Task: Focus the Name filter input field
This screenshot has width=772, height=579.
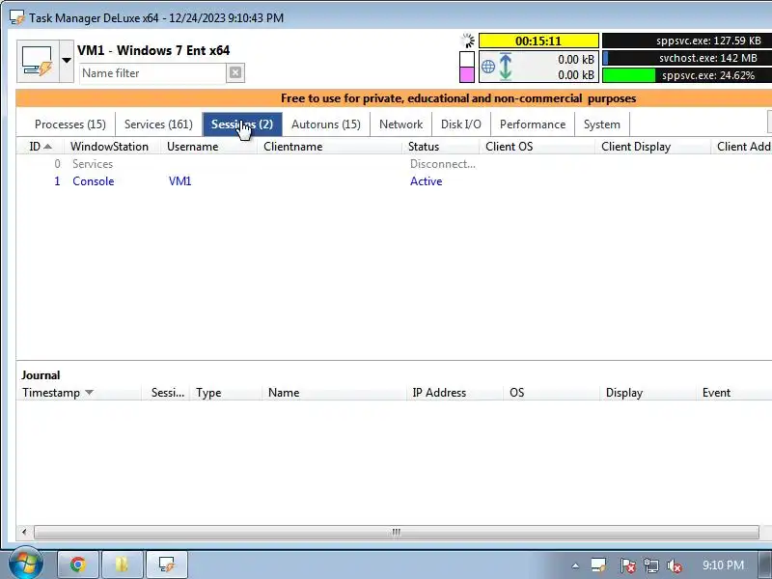Action: click(x=152, y=73)
